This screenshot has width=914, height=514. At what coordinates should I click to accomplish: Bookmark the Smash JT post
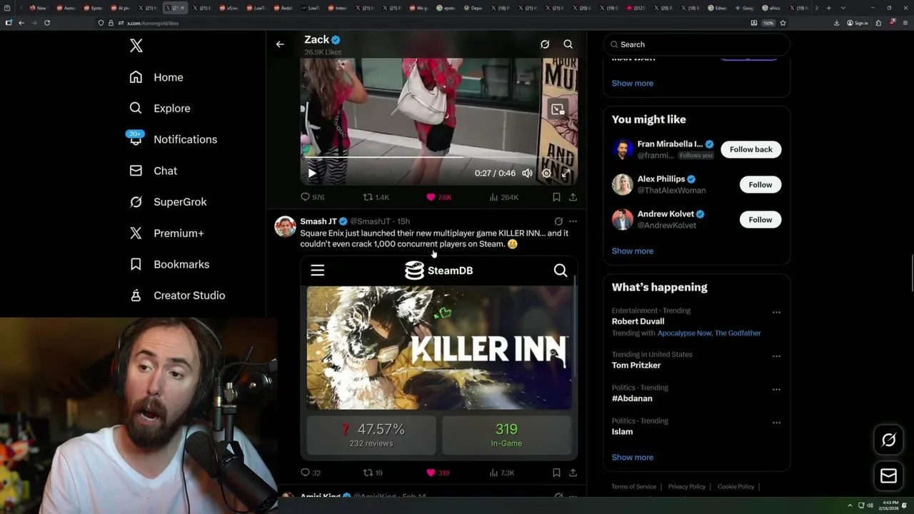coord(556,473)
